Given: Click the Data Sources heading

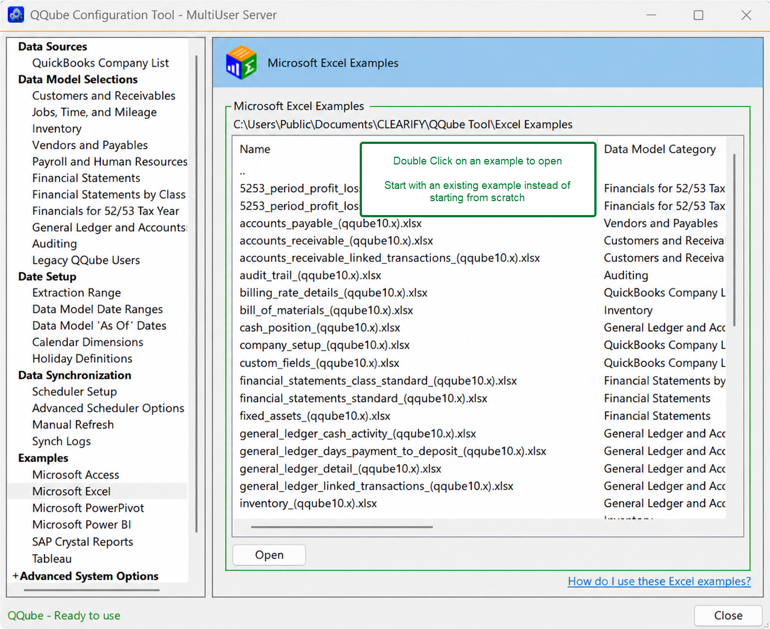Looking at the screenshot, I should click(x=53, y=47).
